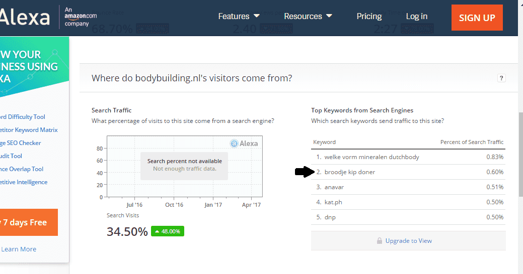Open the Learn More link

click(x=19, y=249)
